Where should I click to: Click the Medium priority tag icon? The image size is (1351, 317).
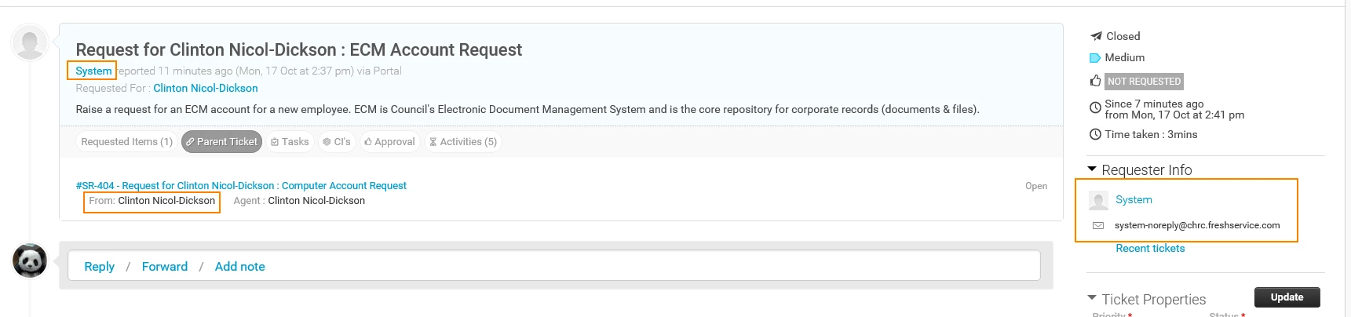pos(1095,58)
